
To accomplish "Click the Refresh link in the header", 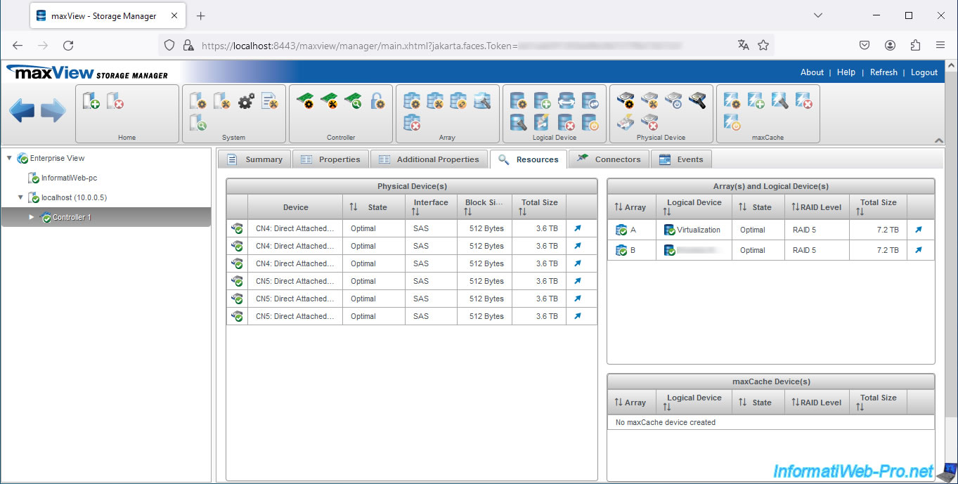I will (883, 72).
